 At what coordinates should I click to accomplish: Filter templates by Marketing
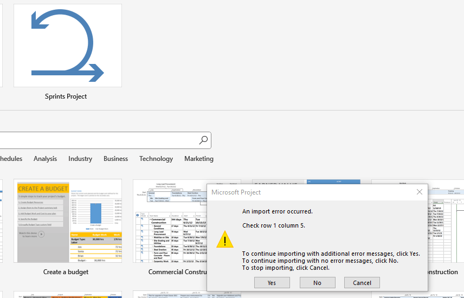coord(199,159)
